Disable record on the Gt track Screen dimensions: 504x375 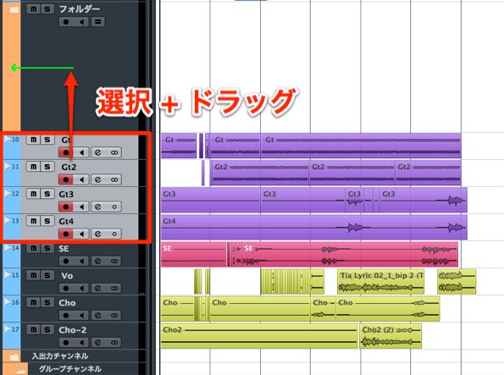[66, 152]
